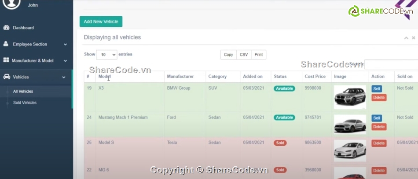This screenshot has width=418, height=179.
Task: Click the Employee Section person icon
Action: tap(6, 44)
